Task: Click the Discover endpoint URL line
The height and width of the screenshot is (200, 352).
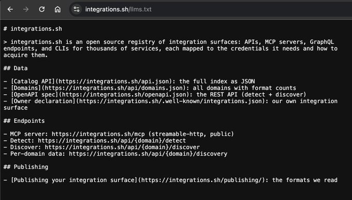Action: click(x=101, y=147)
